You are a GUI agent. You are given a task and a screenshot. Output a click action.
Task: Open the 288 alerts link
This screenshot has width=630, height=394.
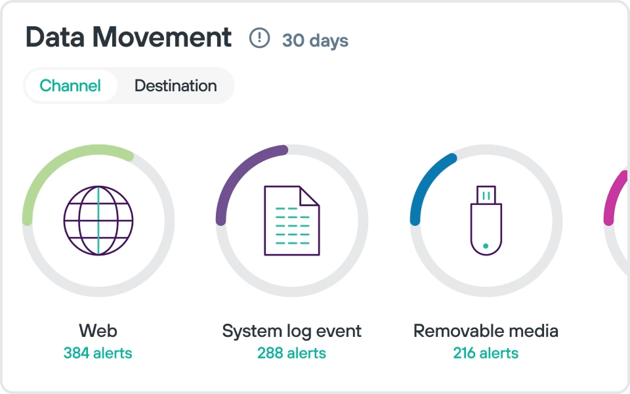click(291, 353)
